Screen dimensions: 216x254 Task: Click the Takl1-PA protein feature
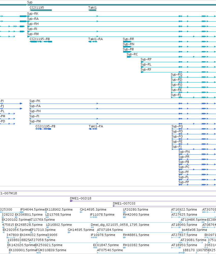coord(93,129)
